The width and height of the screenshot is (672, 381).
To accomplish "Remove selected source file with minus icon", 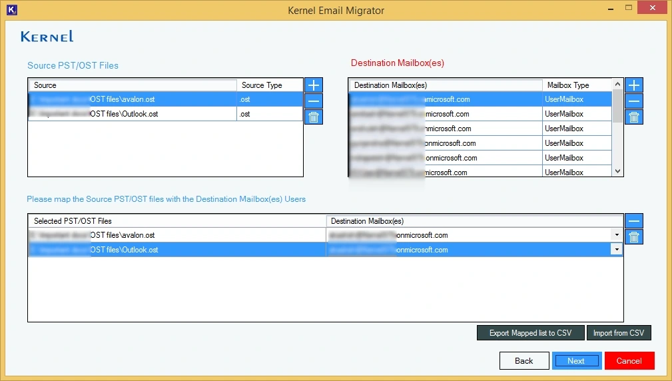I will [314, 101].
